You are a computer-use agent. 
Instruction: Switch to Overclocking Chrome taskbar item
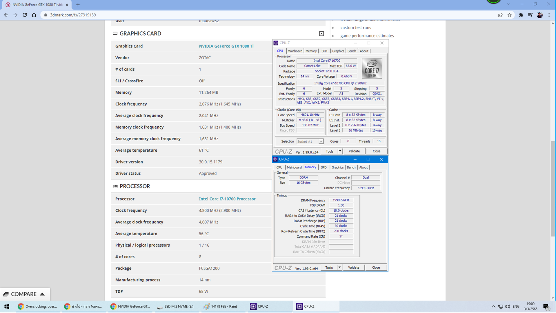[37, 306]
